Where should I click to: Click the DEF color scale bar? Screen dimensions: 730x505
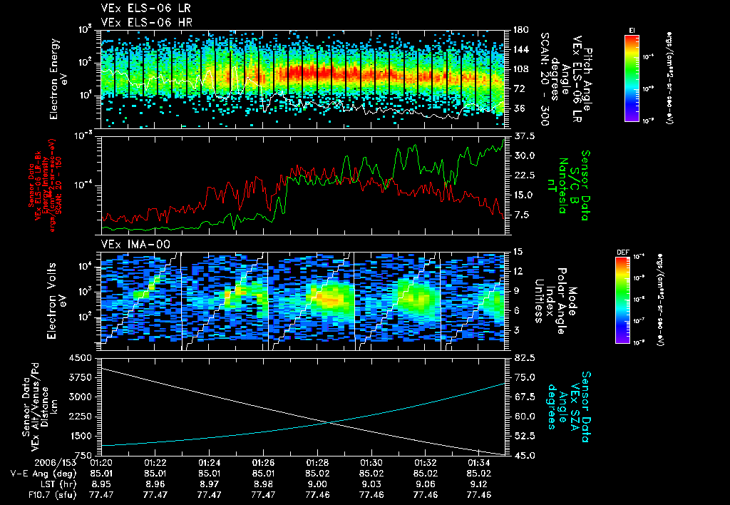pos(623,300)
